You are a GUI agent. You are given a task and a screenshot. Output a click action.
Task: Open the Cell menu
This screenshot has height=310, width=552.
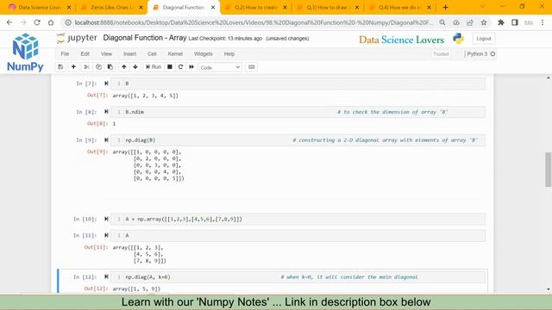[x=152, y=53]
